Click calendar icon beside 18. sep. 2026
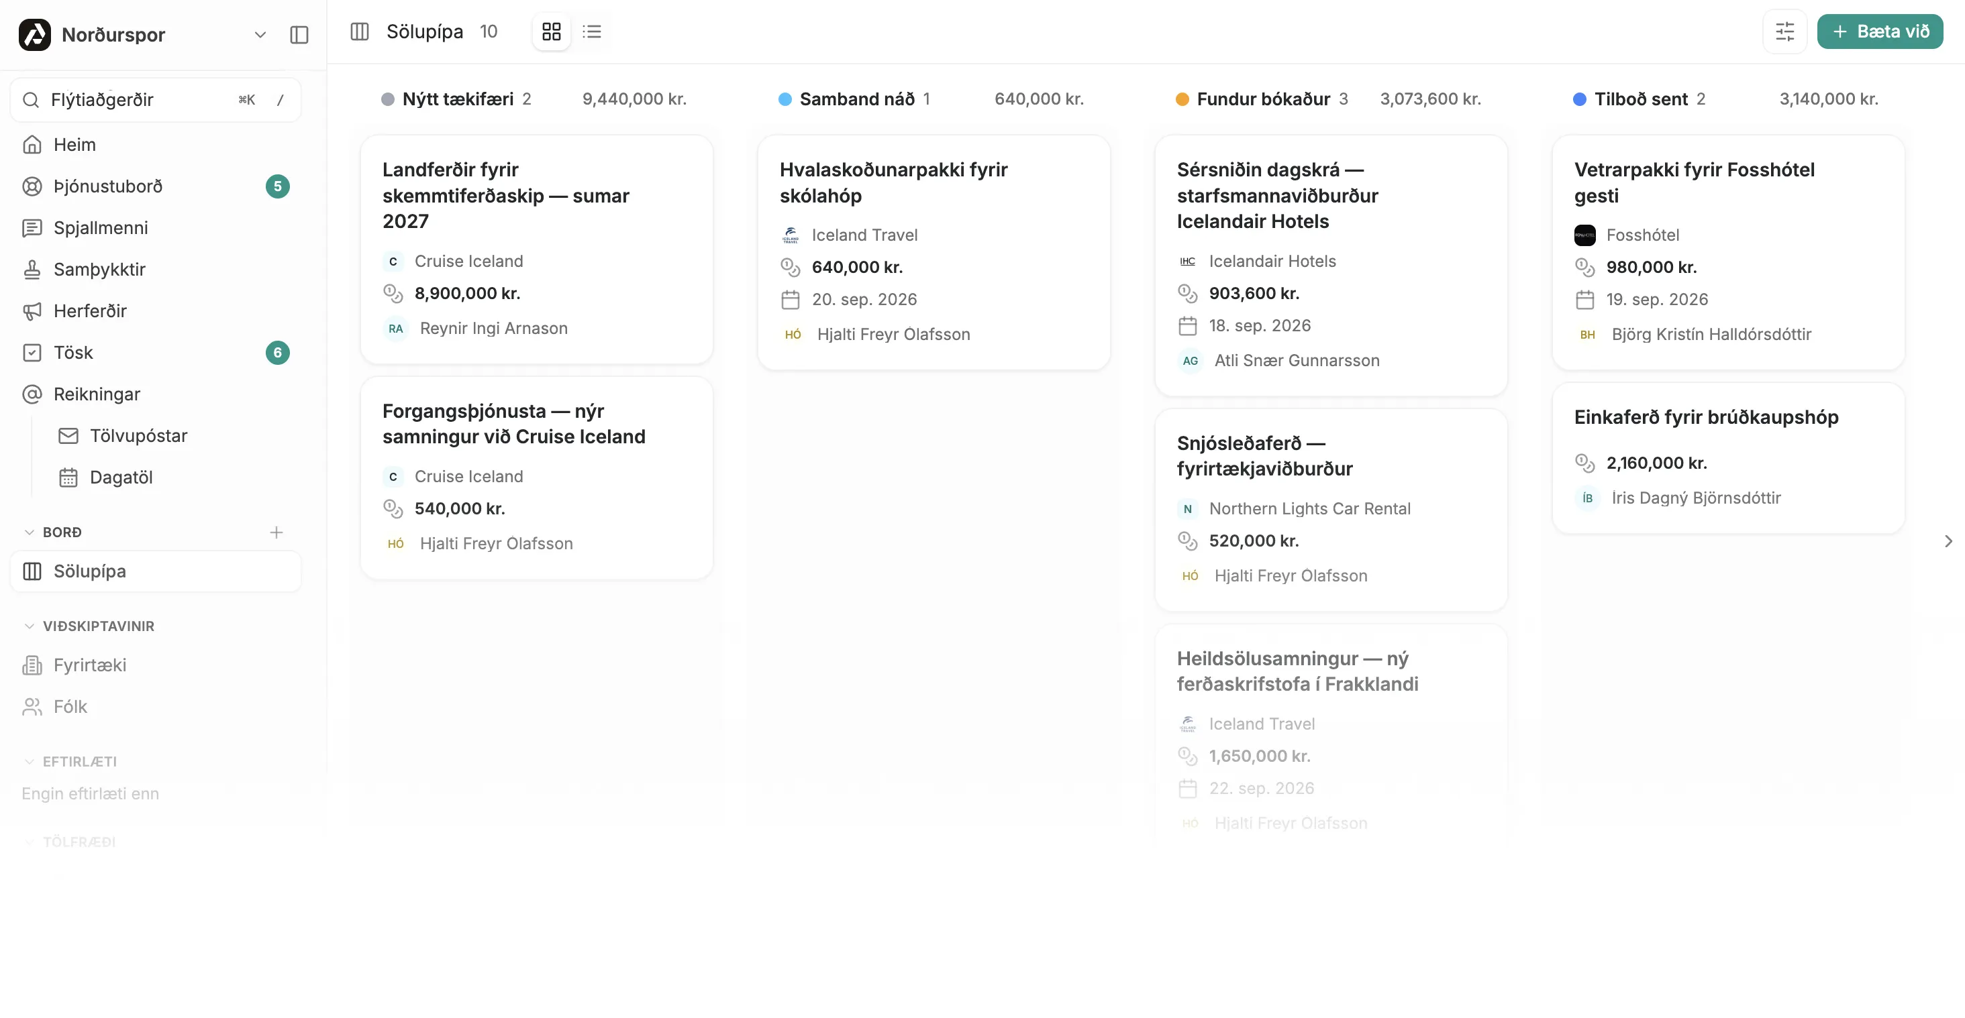This screenshot has width=1965, height=1018. [x=1188, y=326]
